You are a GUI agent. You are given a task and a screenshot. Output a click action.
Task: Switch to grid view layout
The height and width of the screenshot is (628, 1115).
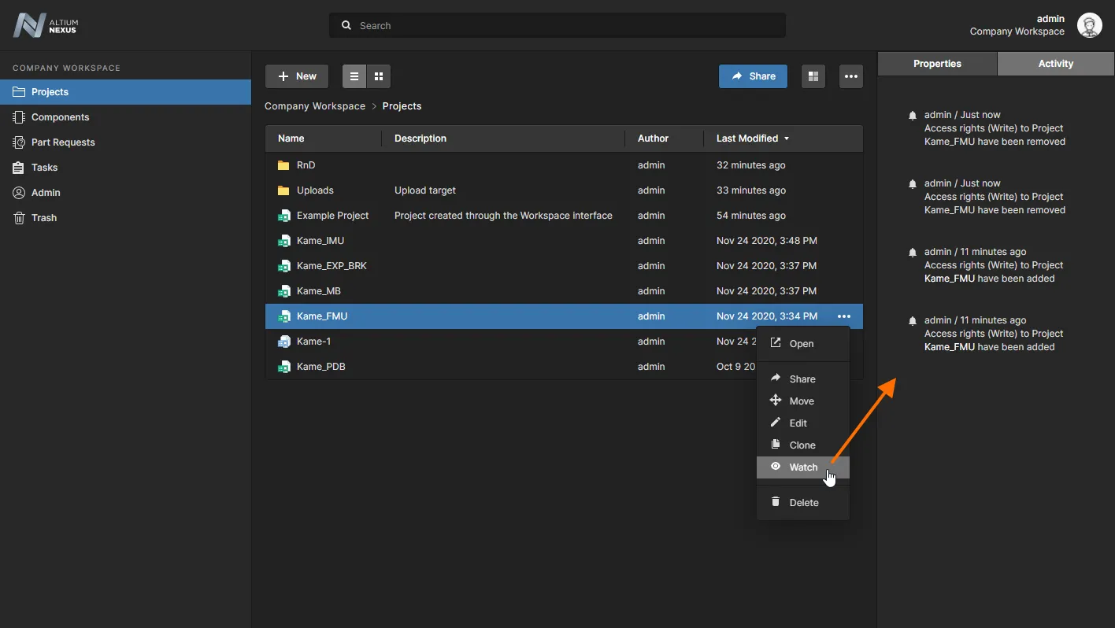379,76
